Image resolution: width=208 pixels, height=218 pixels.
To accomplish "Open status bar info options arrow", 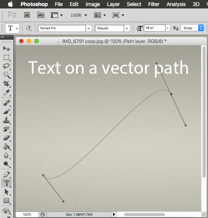I will tap(114, 214).
